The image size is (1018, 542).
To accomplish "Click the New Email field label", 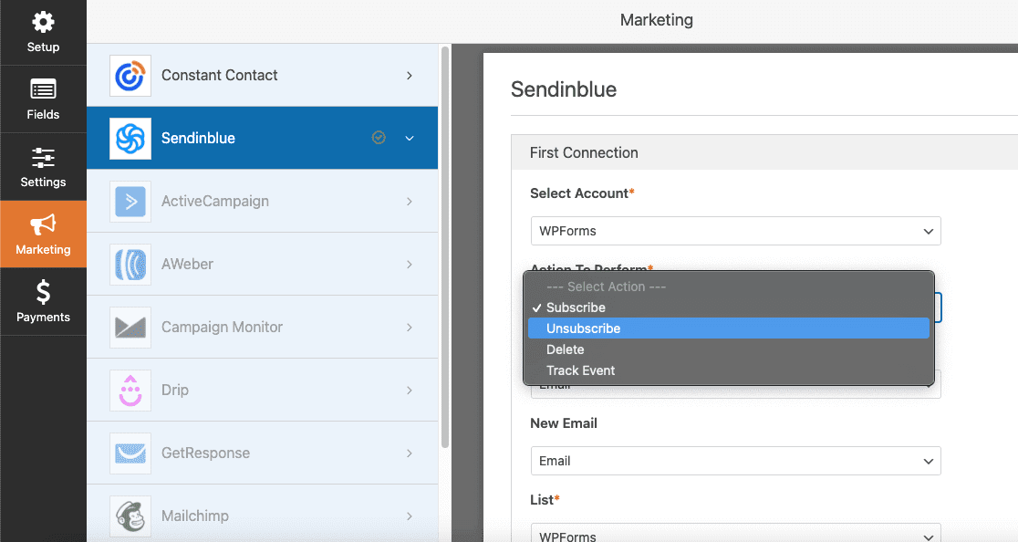I will click(564, 423).
